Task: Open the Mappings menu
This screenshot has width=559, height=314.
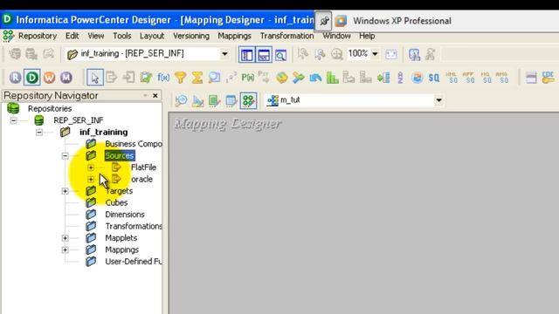Action: point(235,36)
